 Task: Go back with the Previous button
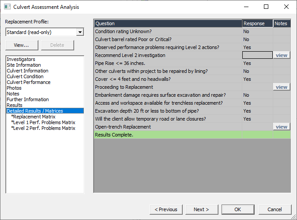click(x=166, y=209)
